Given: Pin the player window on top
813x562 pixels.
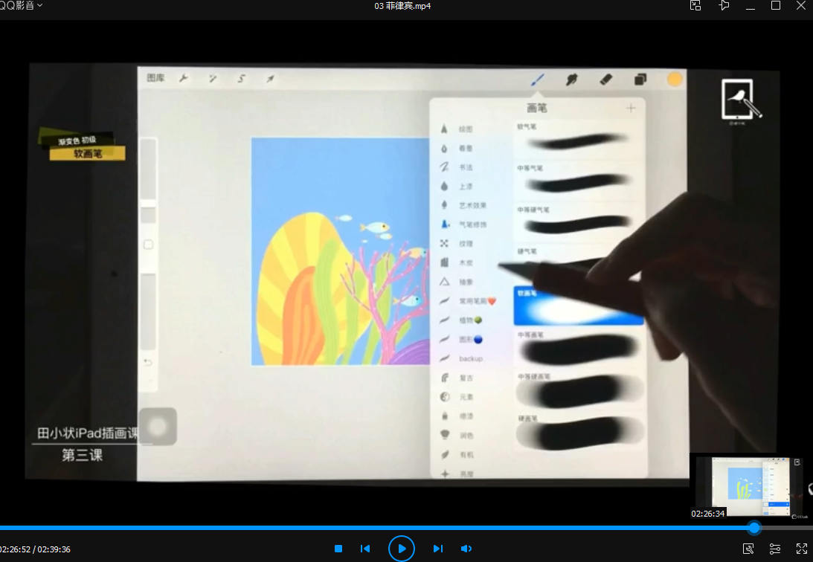Looking at the screenshot, I should coord(724,6).
